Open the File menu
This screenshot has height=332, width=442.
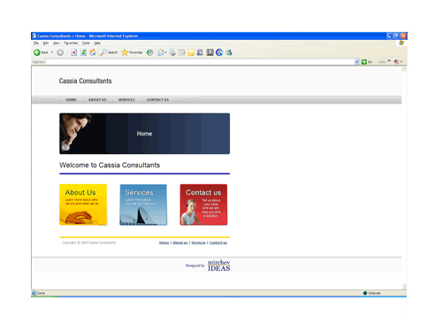(x=36, y=43)
